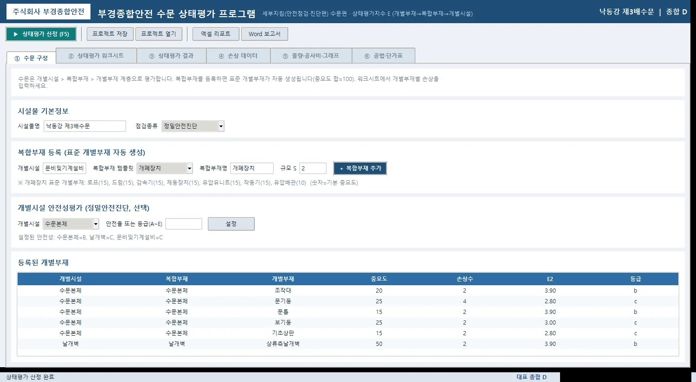The image size is (696, 382).
Task: Select the 상류측날개벽 table row
Action: pos(348,344)
